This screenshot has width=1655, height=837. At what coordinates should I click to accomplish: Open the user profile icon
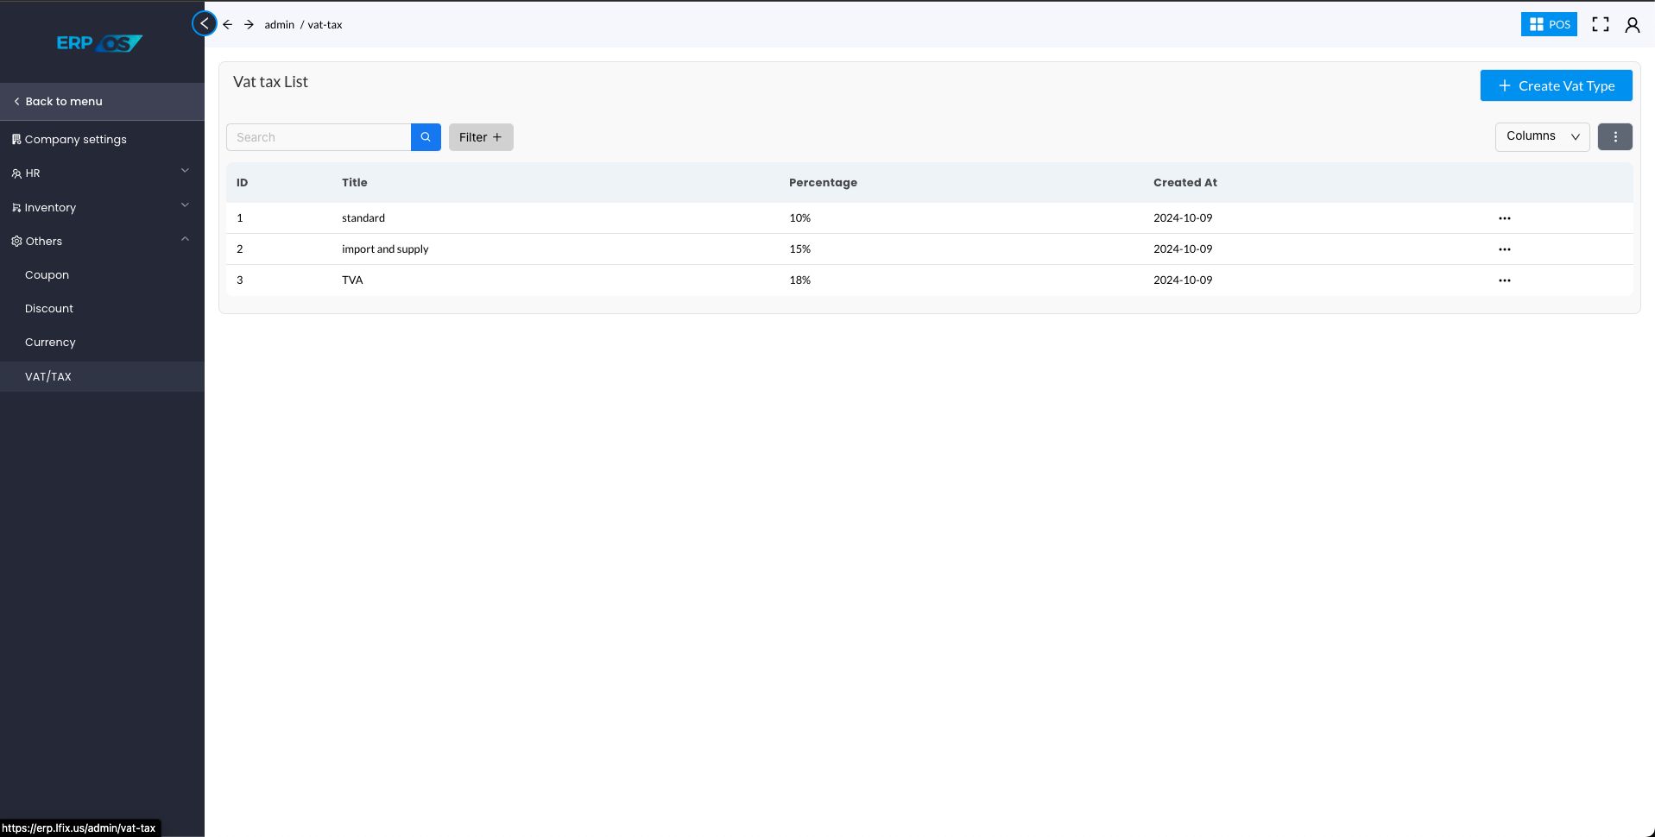click(1632, 25)
